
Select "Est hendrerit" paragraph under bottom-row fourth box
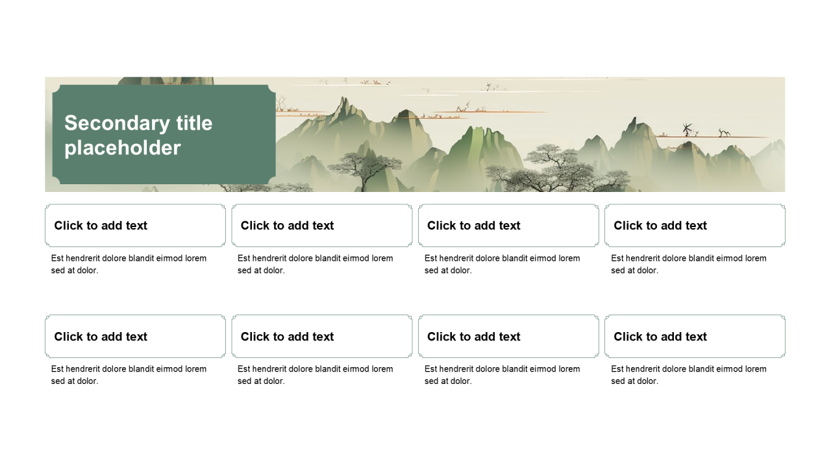click(x=689, y=375)
